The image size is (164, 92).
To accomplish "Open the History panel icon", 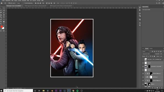I will click(140, 7).
